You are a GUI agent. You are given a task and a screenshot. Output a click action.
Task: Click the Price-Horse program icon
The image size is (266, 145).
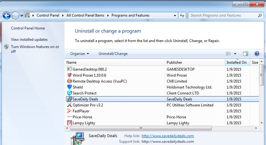point(69,117)
